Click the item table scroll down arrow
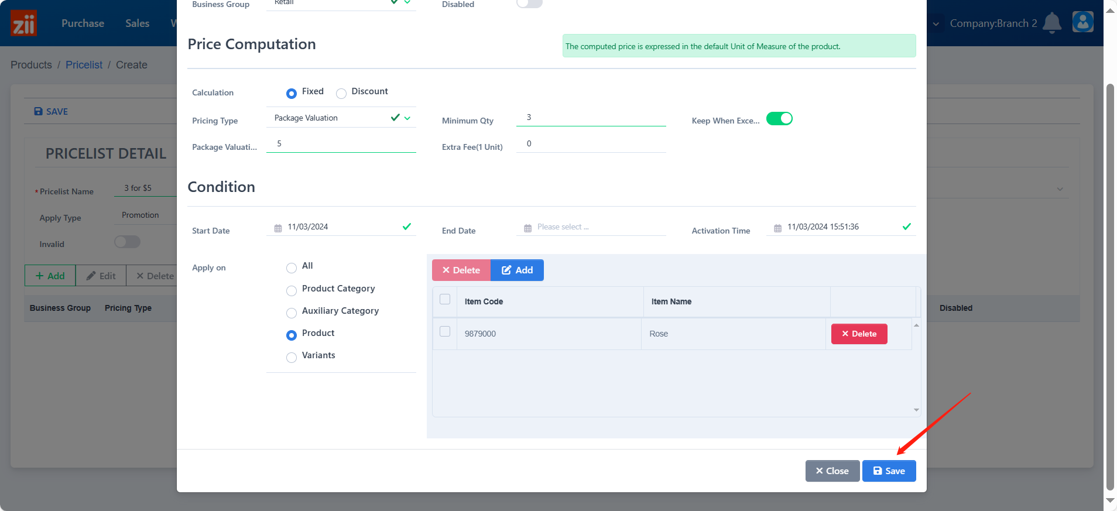The height and width of the screenshot is (511, 1117). point(916,410)
